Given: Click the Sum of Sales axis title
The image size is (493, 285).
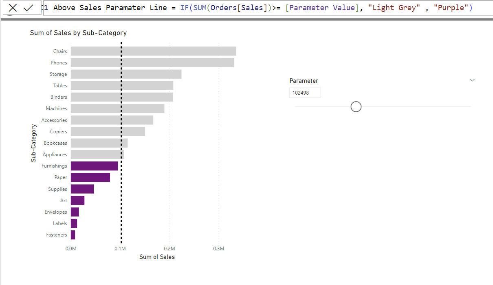Looking at the screenshot, I should [x=157, y=257].
